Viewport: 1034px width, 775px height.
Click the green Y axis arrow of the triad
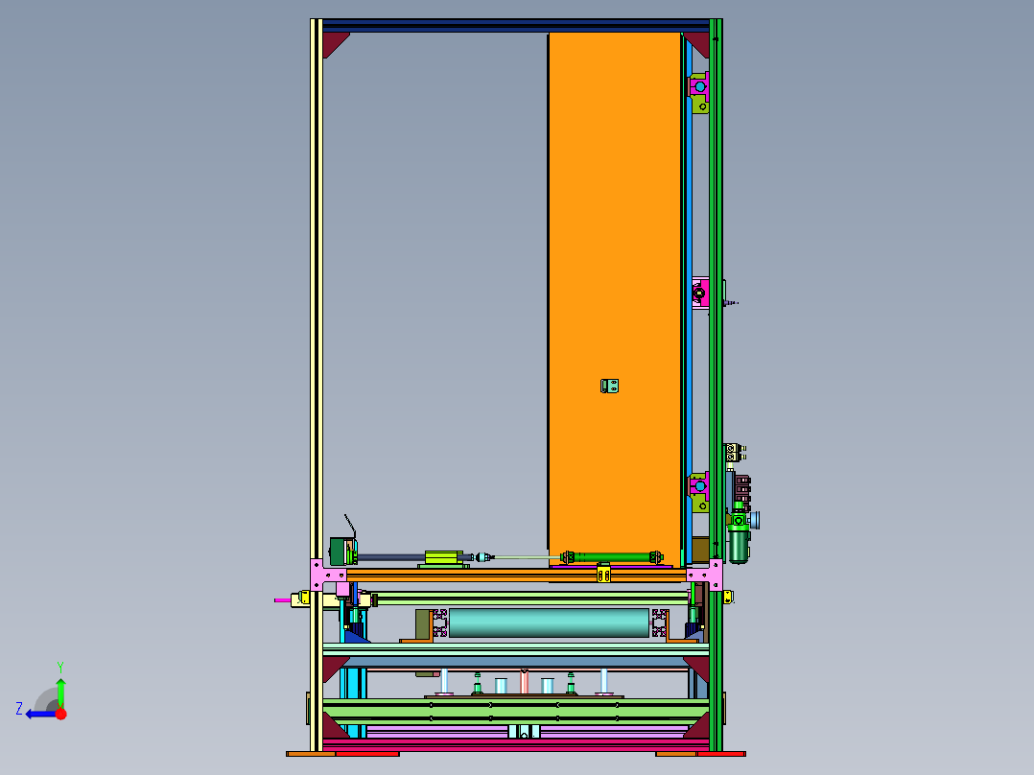click(60, 692)
